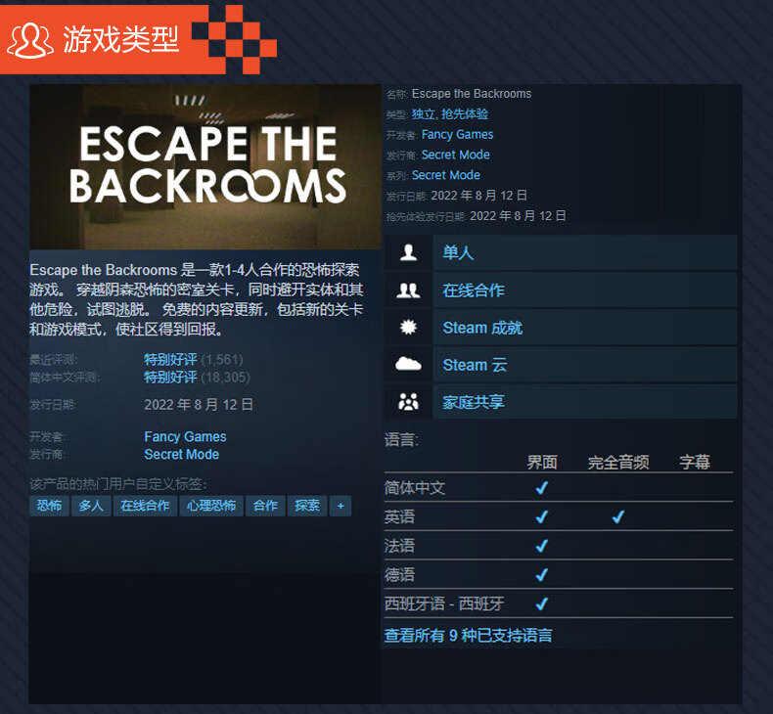
Task: Click the single-player person icon
Action: pyautogui.click(x=408, y=252)
